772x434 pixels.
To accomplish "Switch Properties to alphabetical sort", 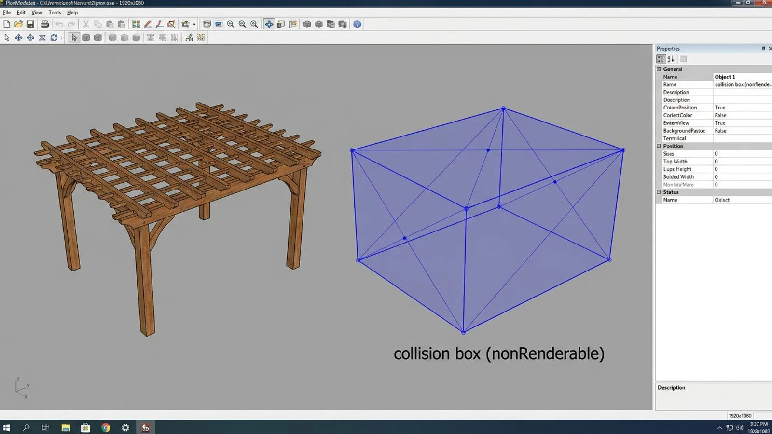I will 671,59.
